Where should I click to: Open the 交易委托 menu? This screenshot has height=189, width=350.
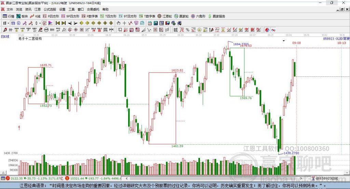(93, 9)
